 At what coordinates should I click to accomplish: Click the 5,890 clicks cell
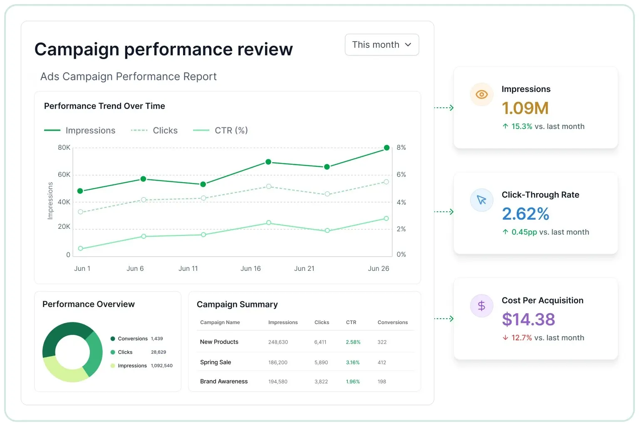click(321, 362)
